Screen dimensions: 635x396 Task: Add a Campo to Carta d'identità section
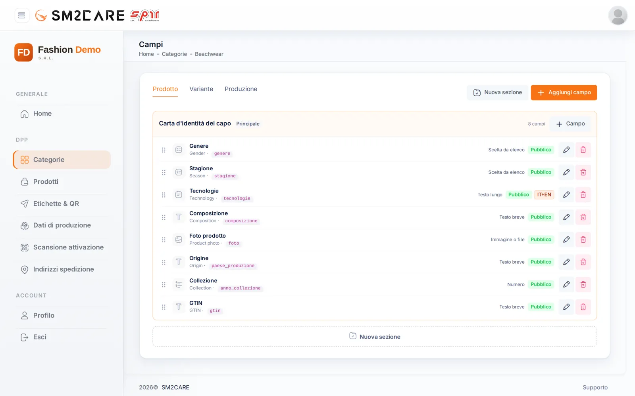pyautogui.click(x=570, y=124)
